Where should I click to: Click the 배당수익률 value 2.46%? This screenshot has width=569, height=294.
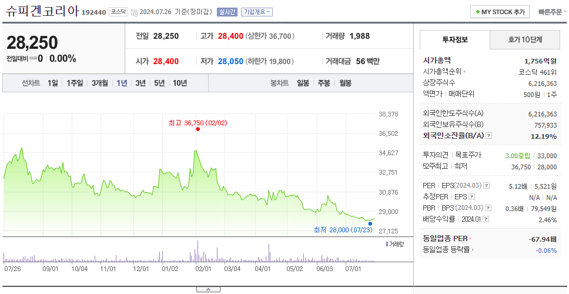tap(548, 220)
